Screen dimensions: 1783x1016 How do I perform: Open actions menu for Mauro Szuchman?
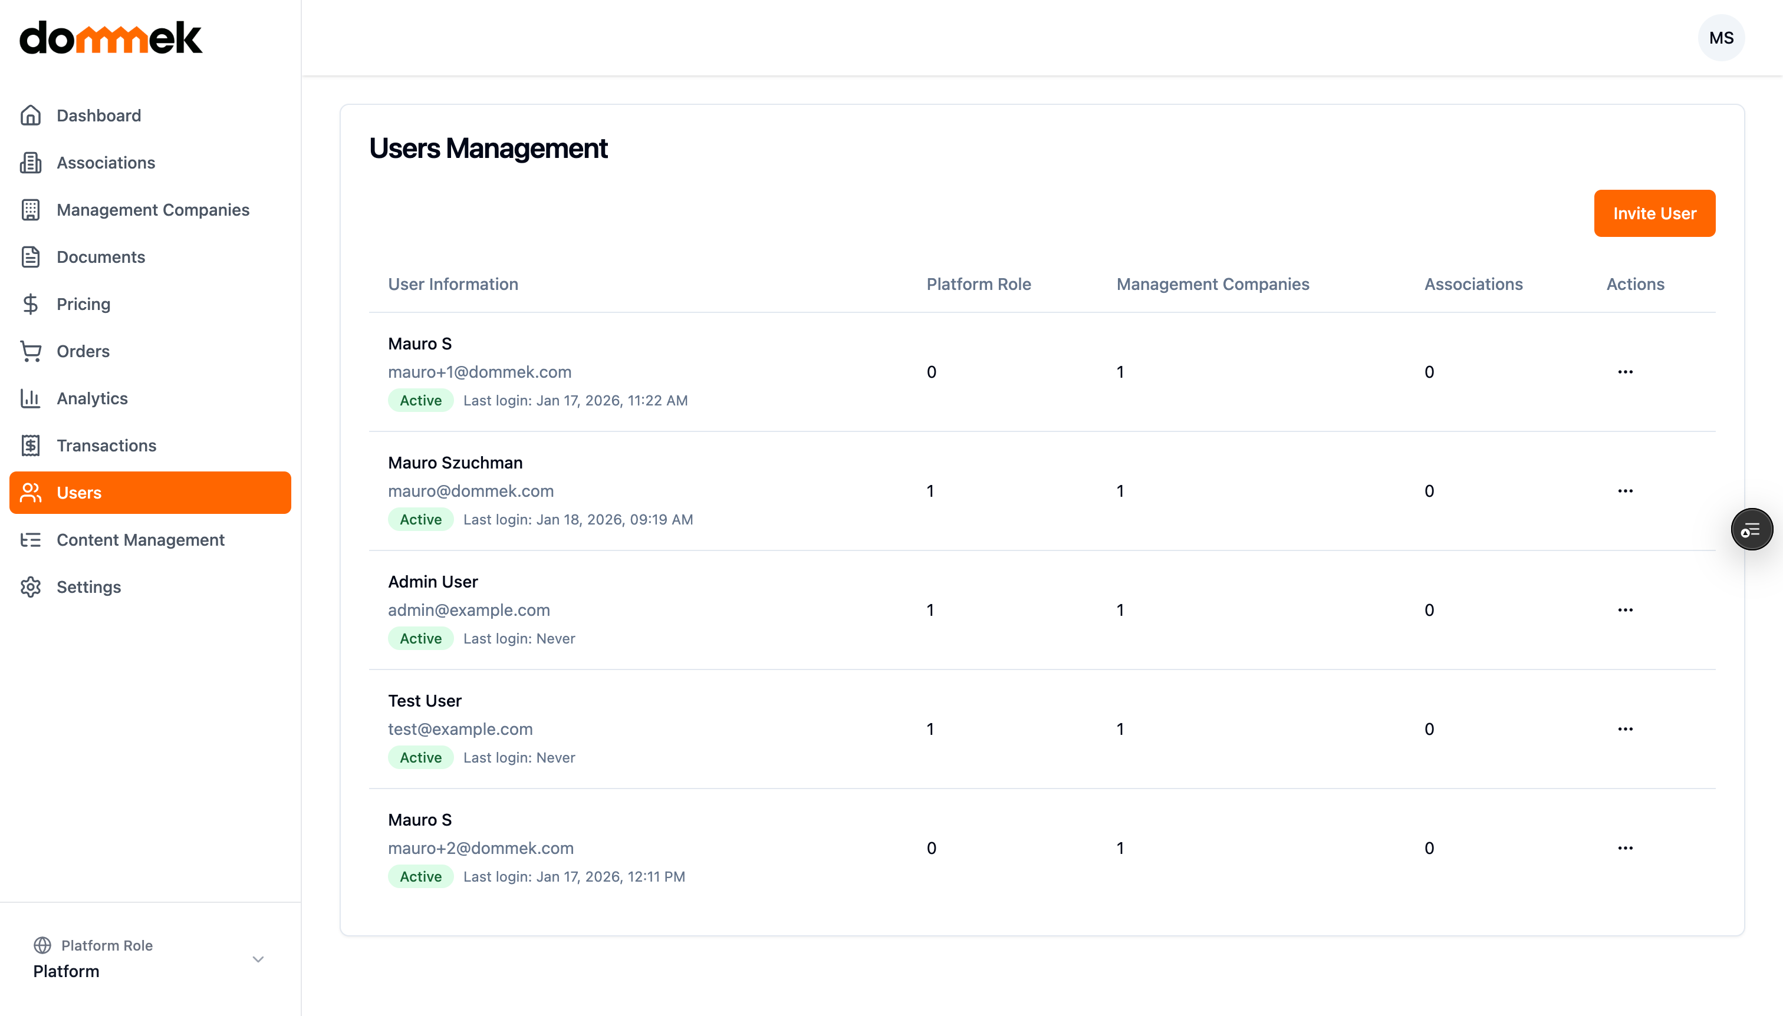click(x=1625, y=490)
